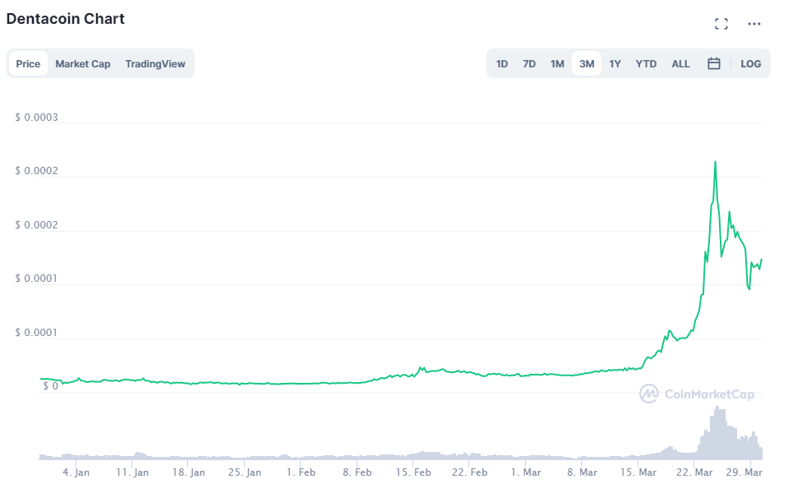Image resolution: width=788 pixels, height=493 pixels.
Task: Click the tallest volume bar in histogram
Action: 717,433
